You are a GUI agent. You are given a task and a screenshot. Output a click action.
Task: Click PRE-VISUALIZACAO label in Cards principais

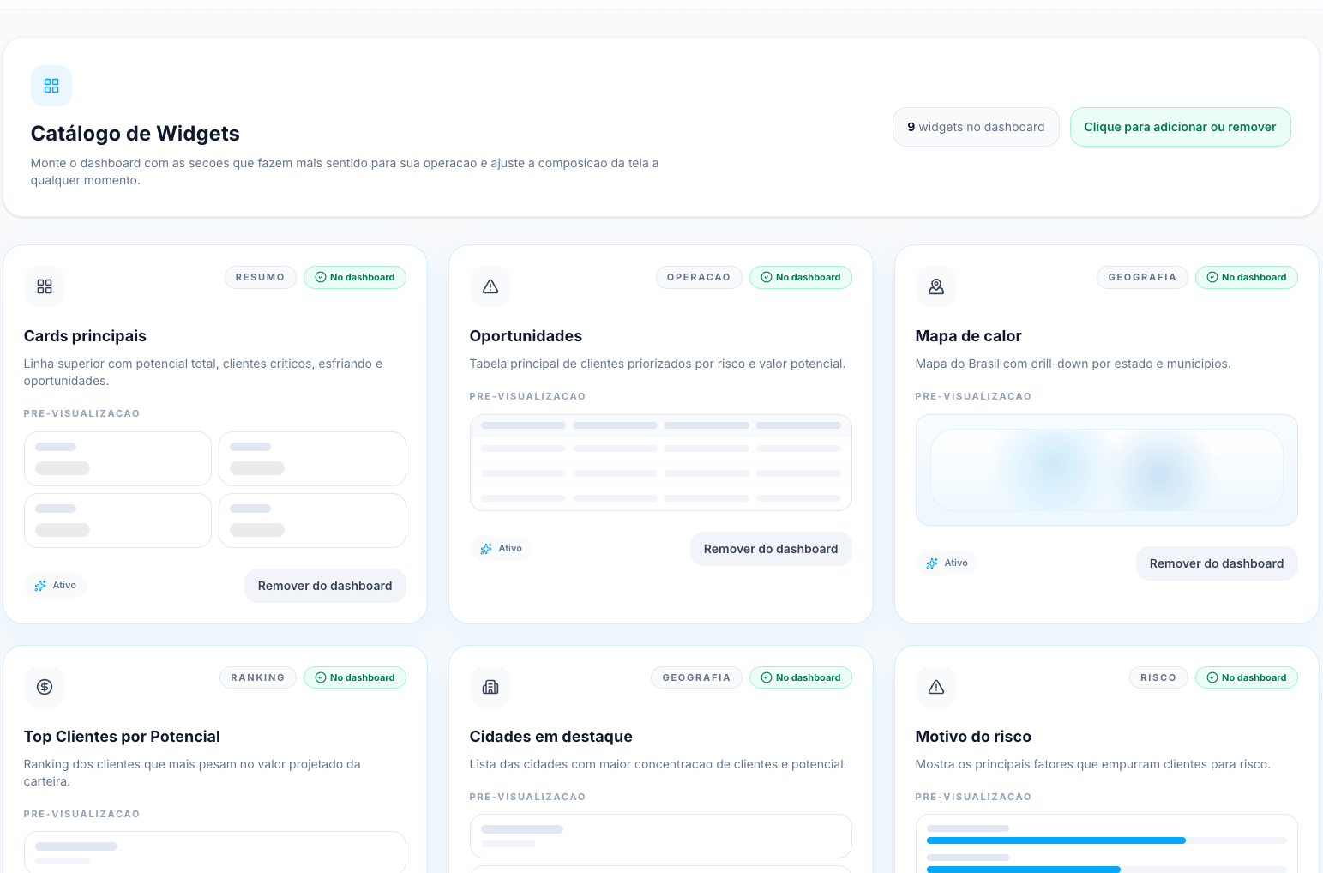point(81,413)
